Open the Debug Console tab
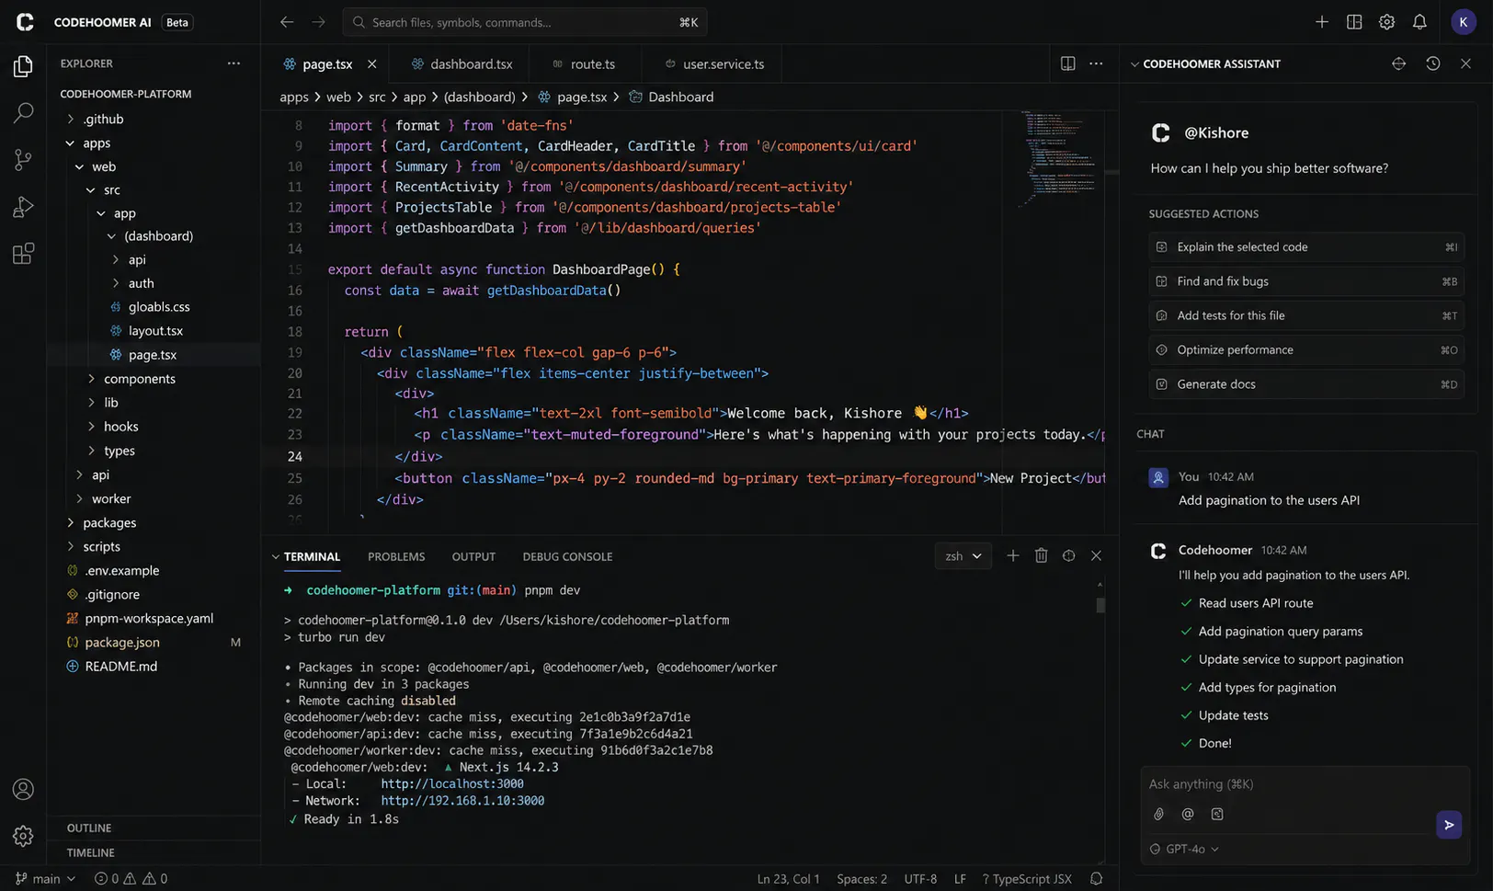This screenshot has height=891, width=1493. pyautogui.click(x=567, y=556)
